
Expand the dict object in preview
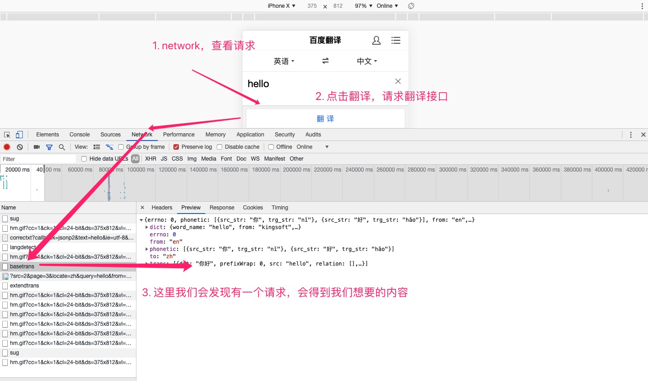pyautogui.click(x=146, y=227)
